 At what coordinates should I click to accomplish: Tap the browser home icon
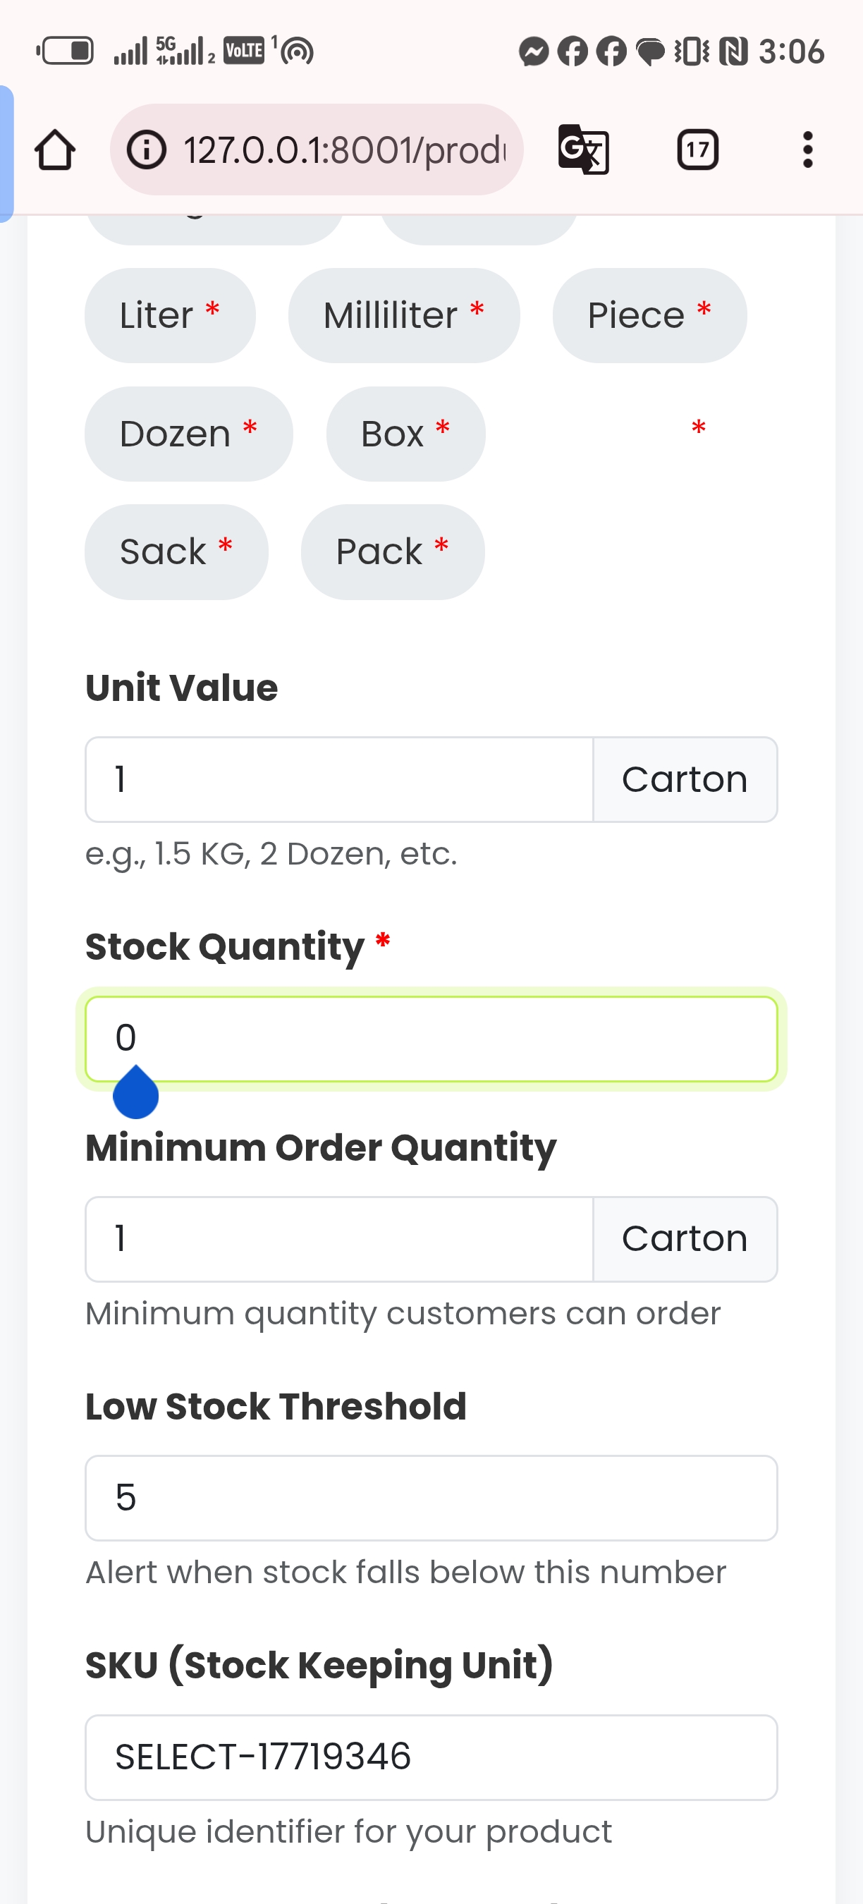pos(55,150)
